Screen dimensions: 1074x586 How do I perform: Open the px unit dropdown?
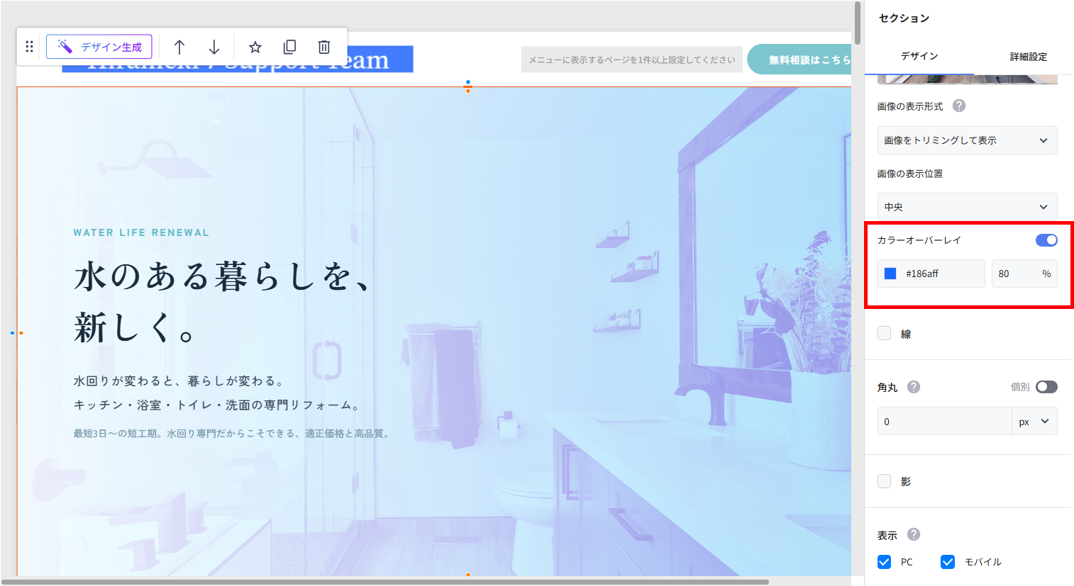tap(1034, 422)
